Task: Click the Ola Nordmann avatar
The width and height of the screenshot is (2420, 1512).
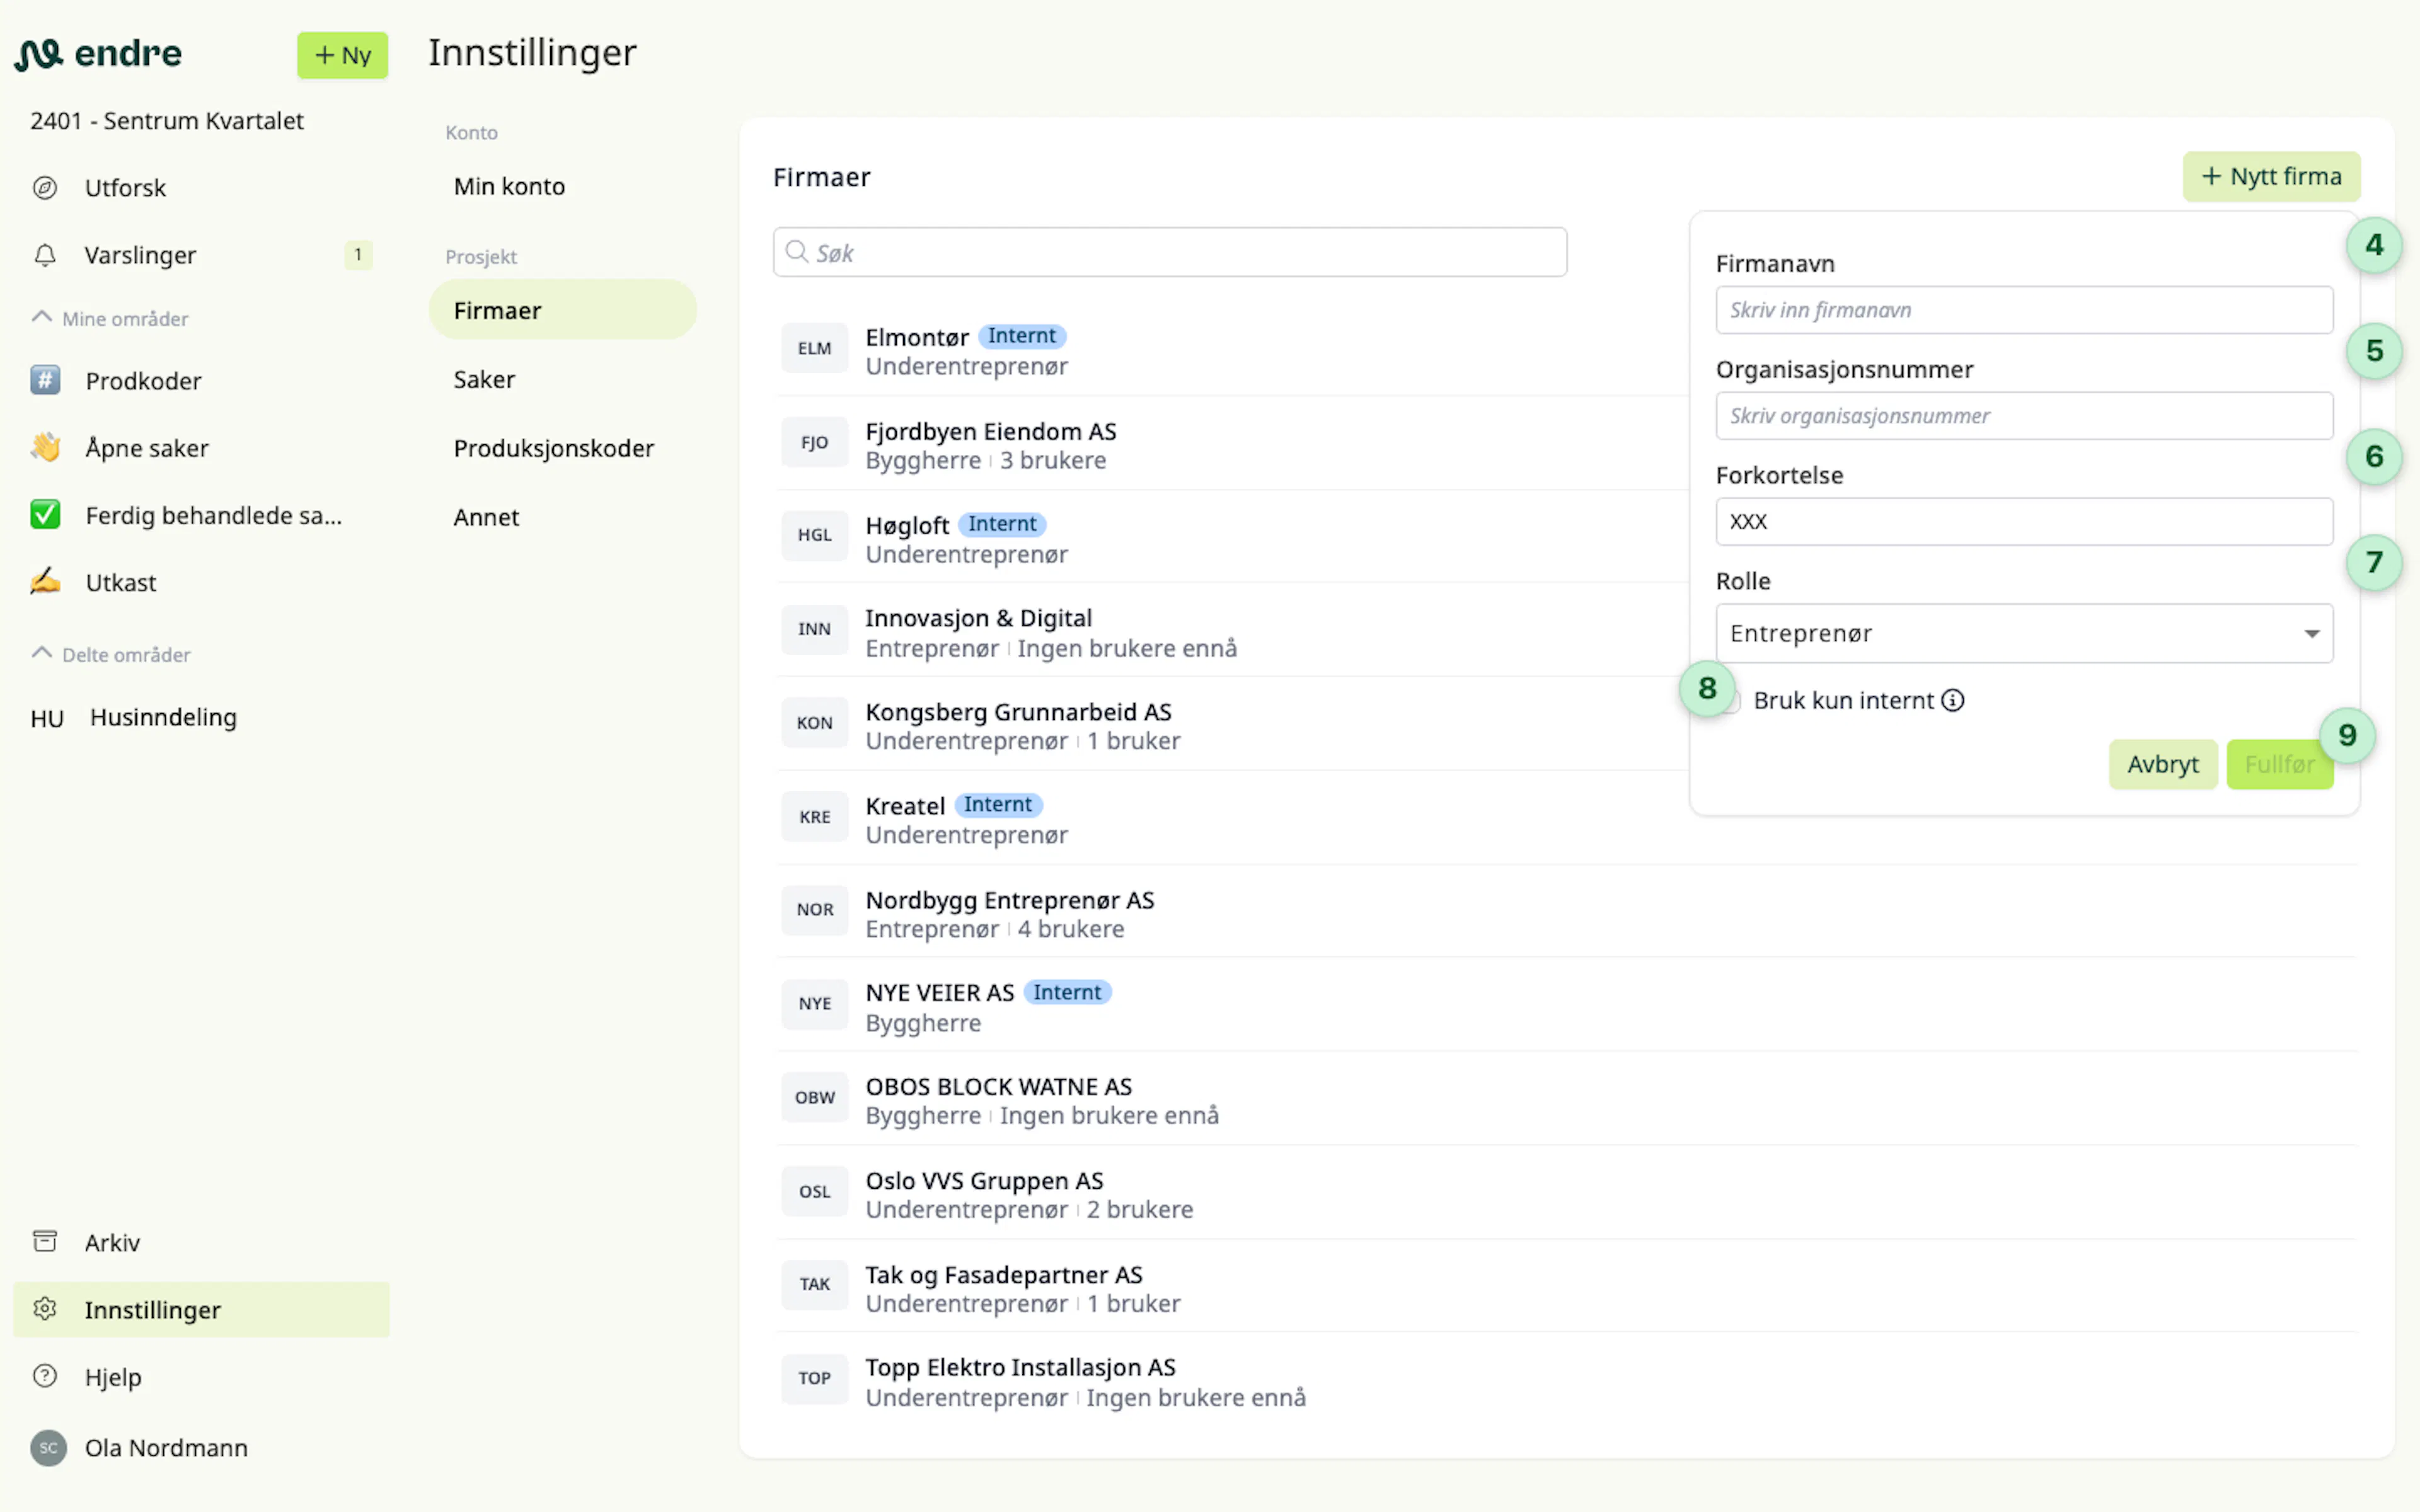Action: tap(48, 1447)
